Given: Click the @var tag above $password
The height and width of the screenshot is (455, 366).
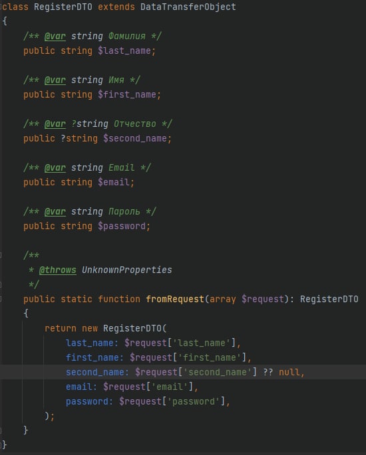Looking at the screenshot, I should pos(55,211).
